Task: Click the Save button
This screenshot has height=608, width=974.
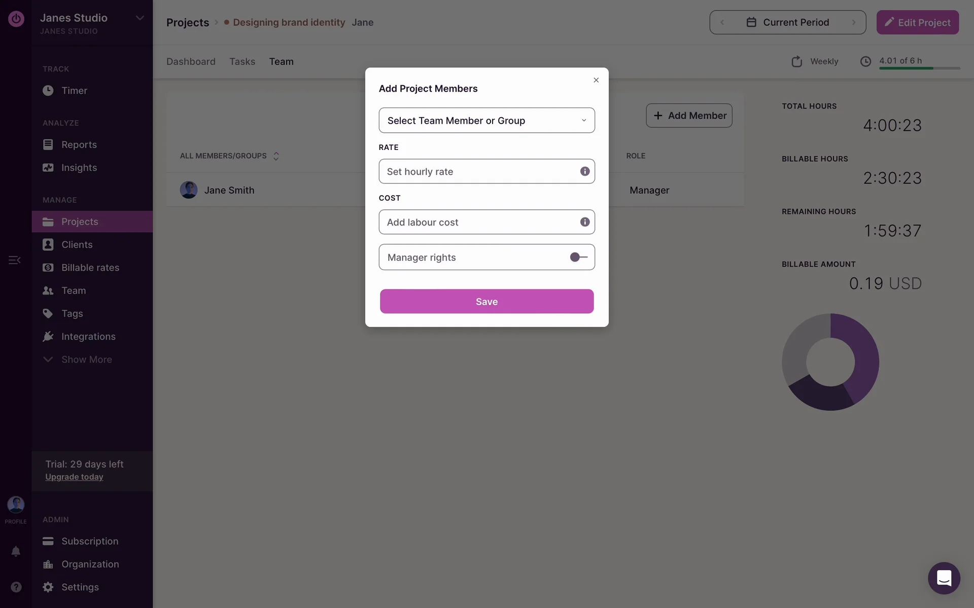Action: (486, 301)
